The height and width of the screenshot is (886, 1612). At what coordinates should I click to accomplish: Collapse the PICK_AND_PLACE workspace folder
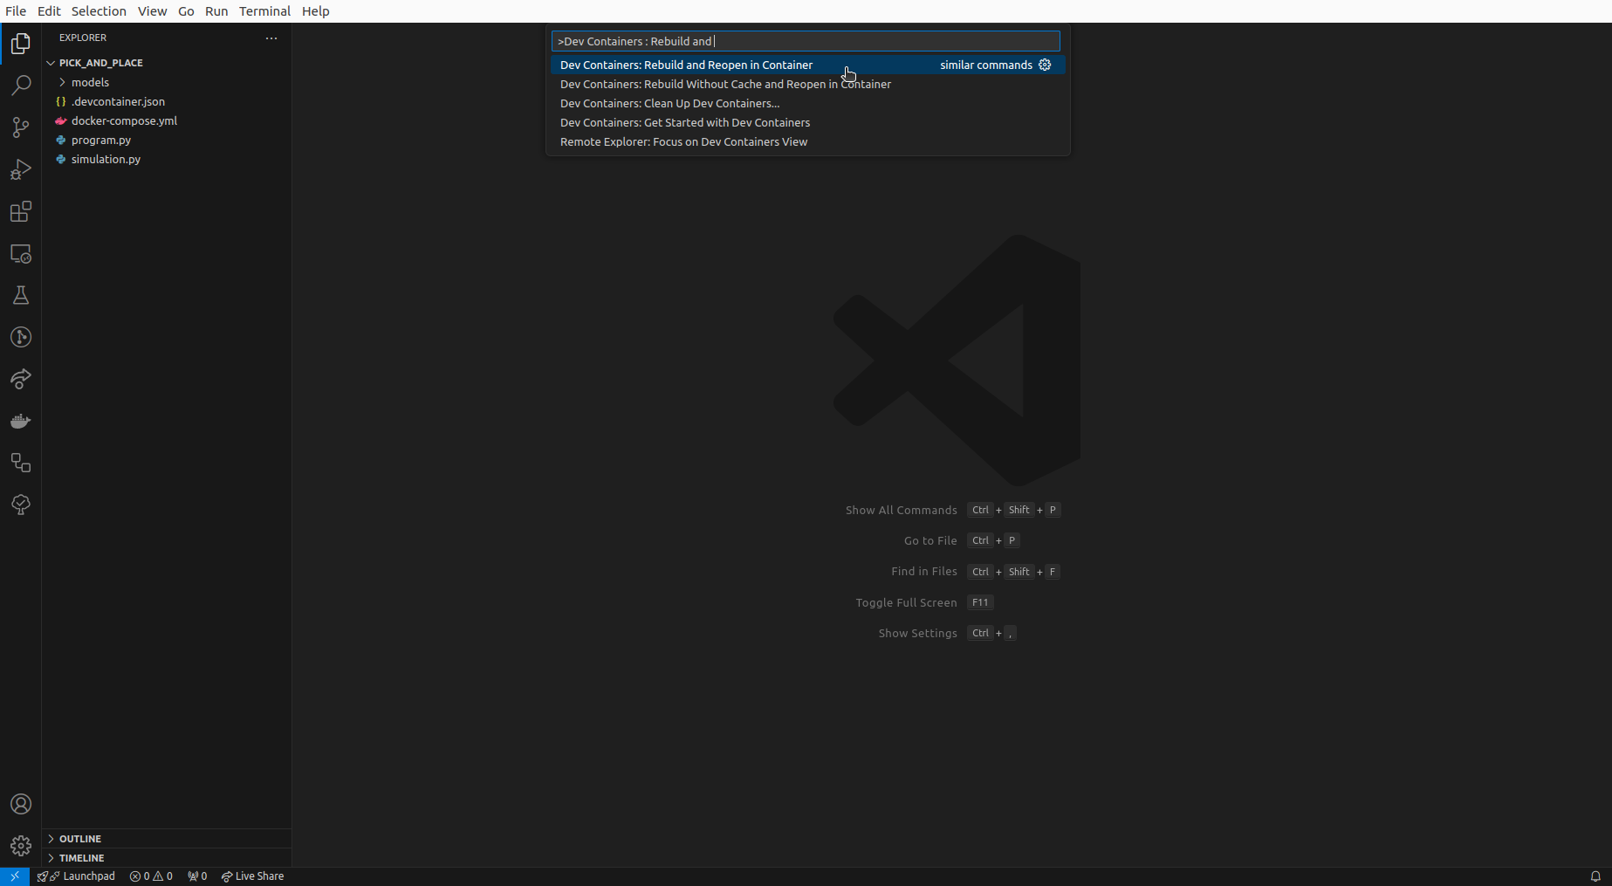coord(167,63)
